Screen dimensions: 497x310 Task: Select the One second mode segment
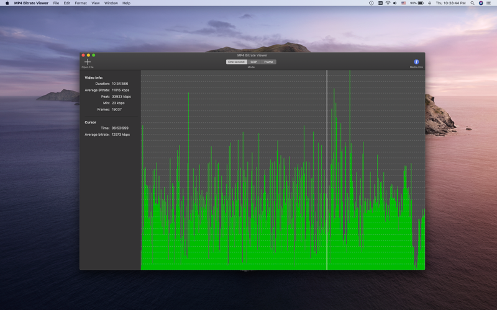(237, 62)
